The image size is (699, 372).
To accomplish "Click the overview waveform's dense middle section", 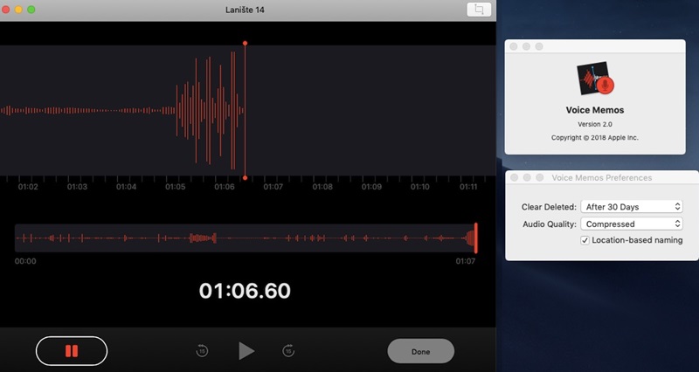I will tap(203, 238).
